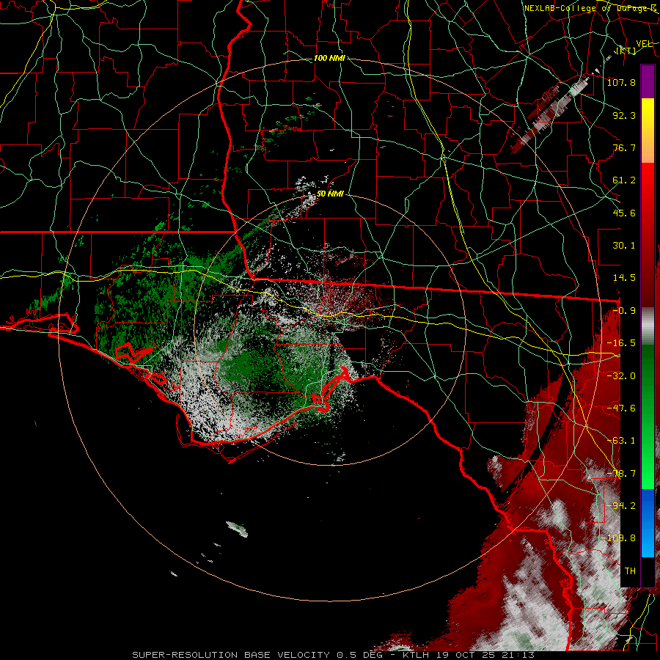The image size is (660, 660).
Task: Select the -109.8 velocity scale value
Action: 619,538
